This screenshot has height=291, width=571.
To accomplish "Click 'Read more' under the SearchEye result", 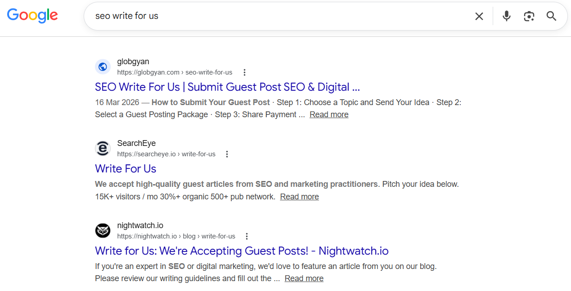I will point(299,197).
